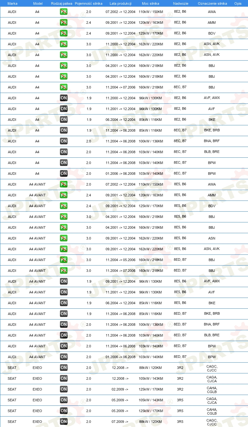
Task: Click the diesel ON icon in the A4 11.2001 AVF row
Action: click(63, 109)
